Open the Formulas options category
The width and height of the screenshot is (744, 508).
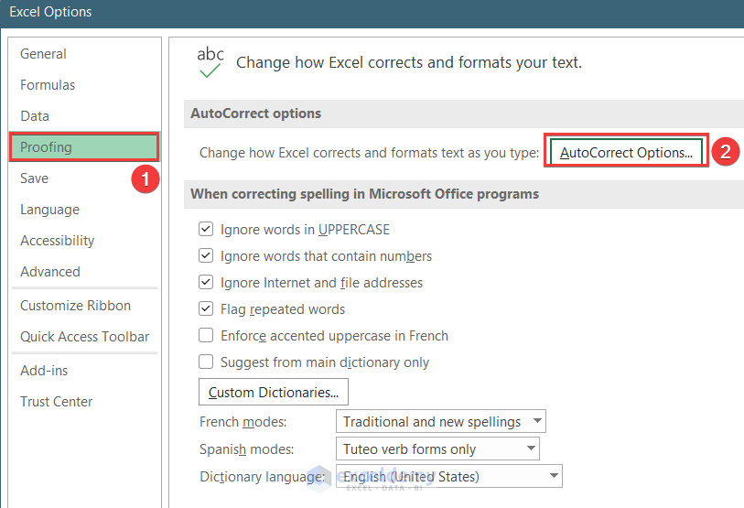click(48, 85)
